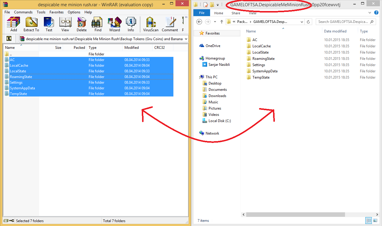
Task: Switch to the Home ribbon tab
Action: (219, 13)
